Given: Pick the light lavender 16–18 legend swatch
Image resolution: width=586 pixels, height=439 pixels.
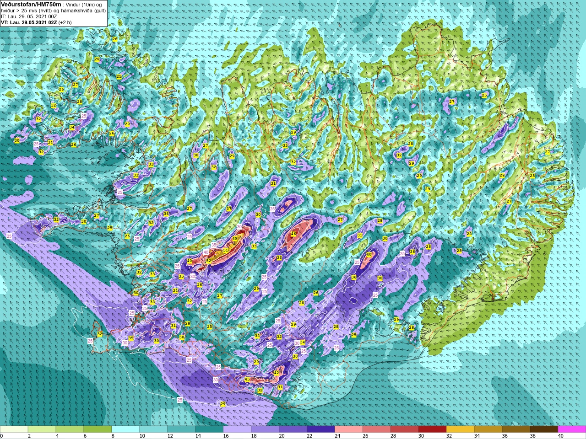Looking at the screenshot, I should click(238, 429).
